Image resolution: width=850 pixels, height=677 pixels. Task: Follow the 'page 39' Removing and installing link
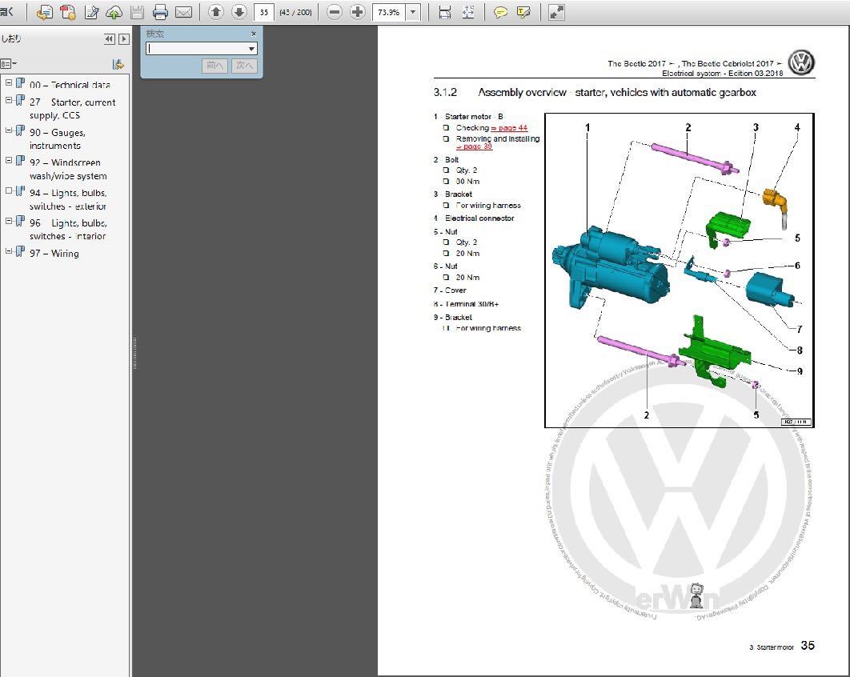click(474, 146)
